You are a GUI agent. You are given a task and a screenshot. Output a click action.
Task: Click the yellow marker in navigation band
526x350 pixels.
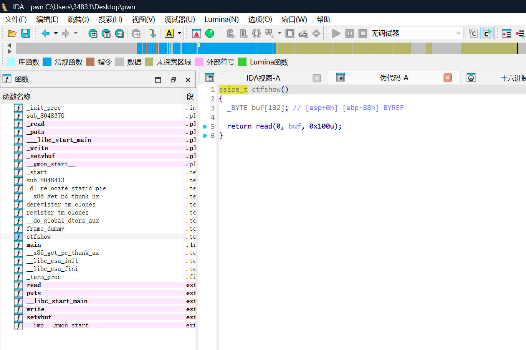[199, 46]
